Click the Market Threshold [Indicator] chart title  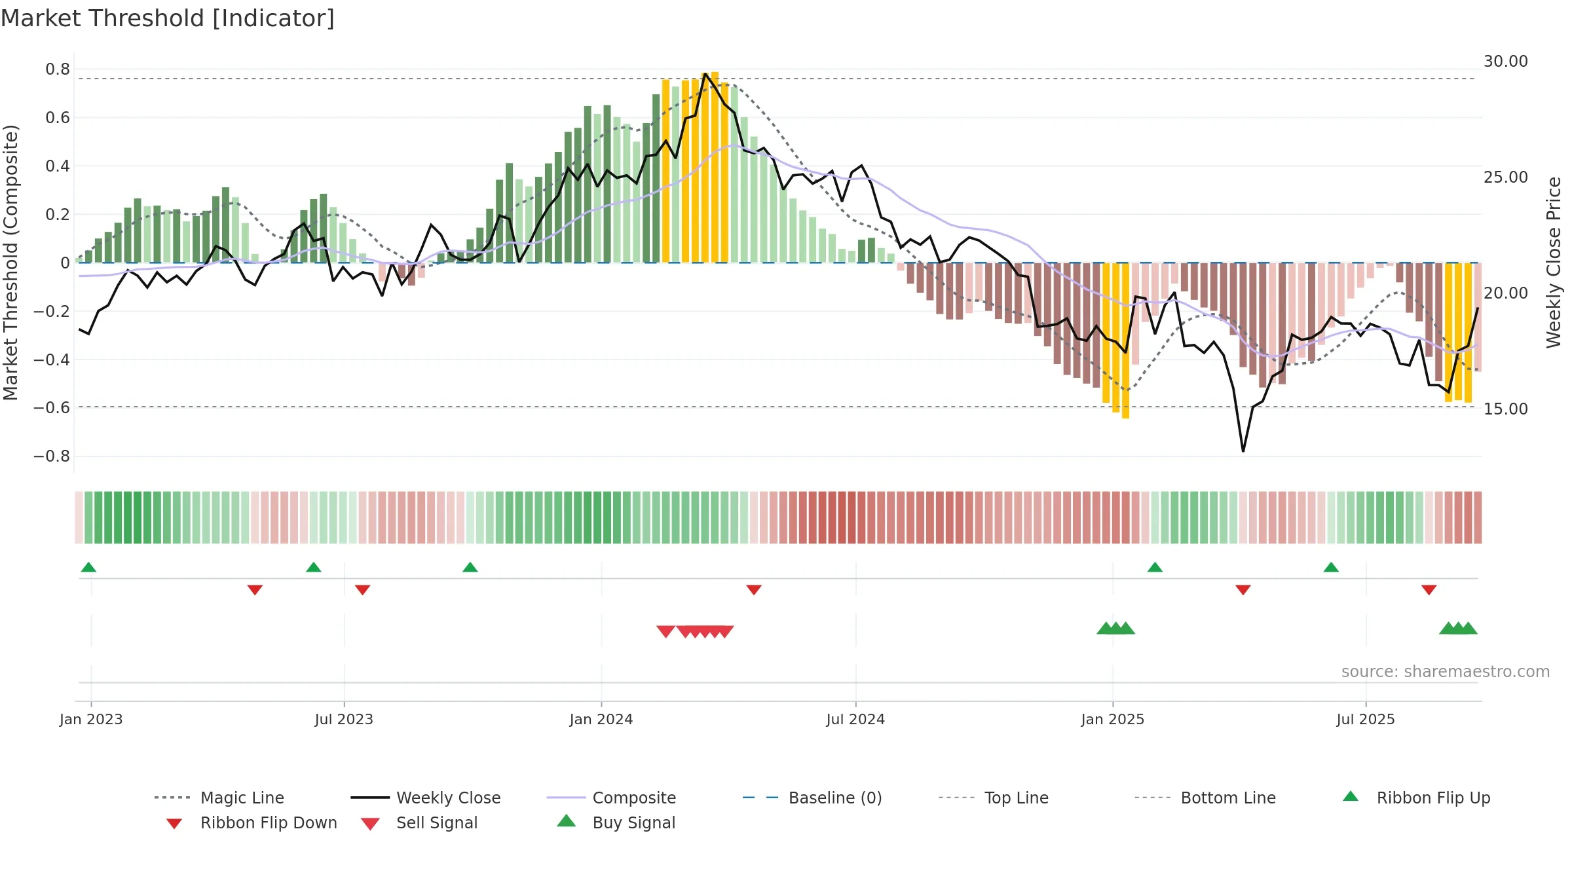point(168,18)
